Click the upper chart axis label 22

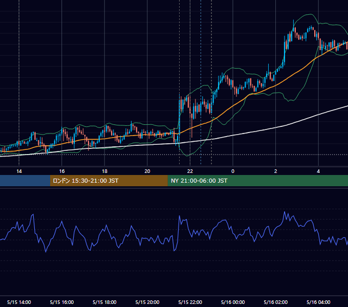click(190, 171)
